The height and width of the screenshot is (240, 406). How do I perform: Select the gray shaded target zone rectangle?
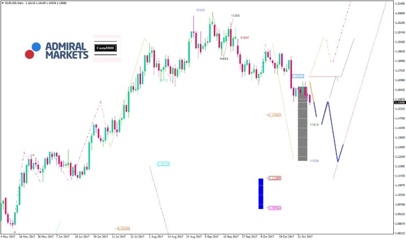302,123
